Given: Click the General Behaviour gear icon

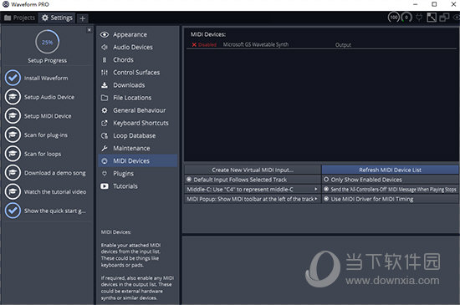Looking at the screenshot, I should coord(105,110).
